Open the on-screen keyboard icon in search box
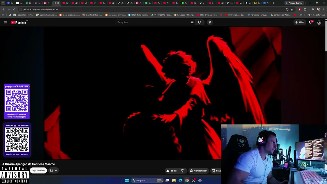Image resolution: width=327 pixels, height=184 pixels. (x=192, y=22)
